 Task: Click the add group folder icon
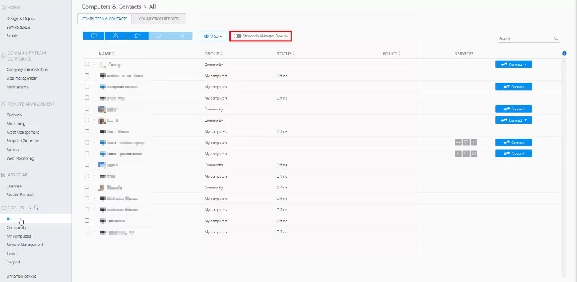pos(137,36)
